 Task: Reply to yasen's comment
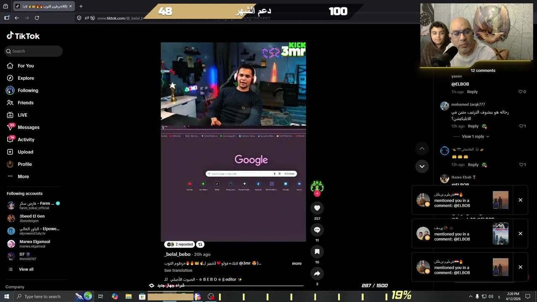pyautogui.click(x=472, y=92)
